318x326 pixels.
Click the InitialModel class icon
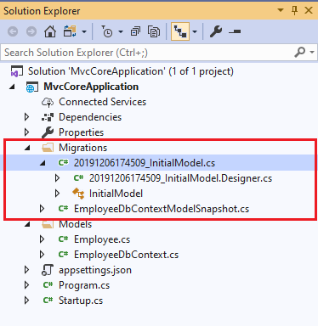click(x=78, y=194)
